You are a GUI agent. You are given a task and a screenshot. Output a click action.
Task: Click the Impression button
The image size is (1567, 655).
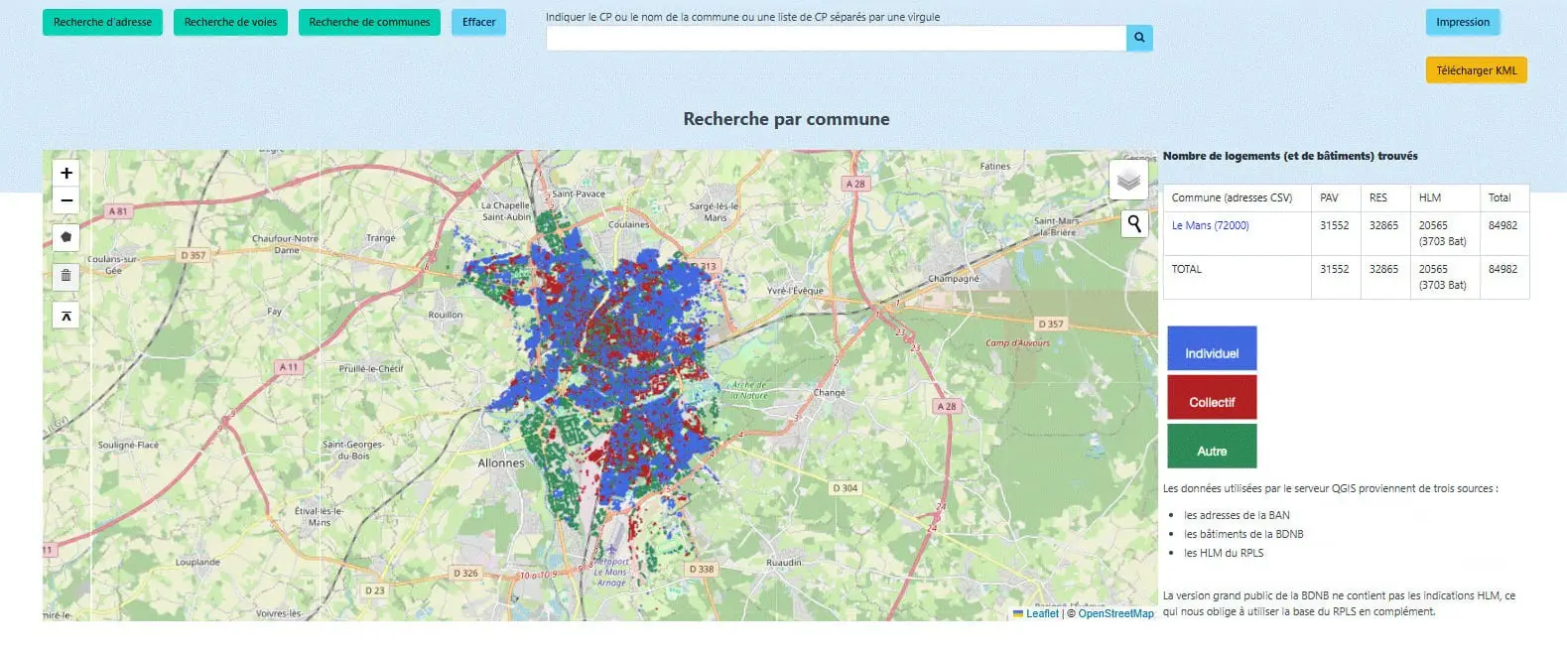click(1462, 22)
